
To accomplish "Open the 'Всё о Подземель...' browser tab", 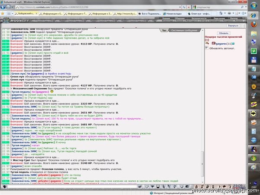I will tap(150, 13).
